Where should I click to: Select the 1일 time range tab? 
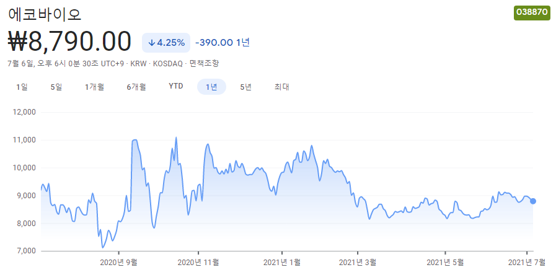coord(22,87)
